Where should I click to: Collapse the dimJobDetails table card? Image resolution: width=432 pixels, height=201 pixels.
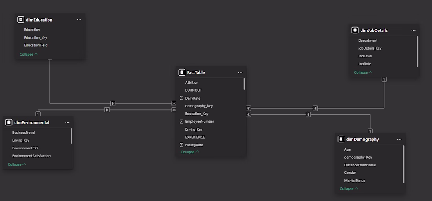tap(363, 72)
